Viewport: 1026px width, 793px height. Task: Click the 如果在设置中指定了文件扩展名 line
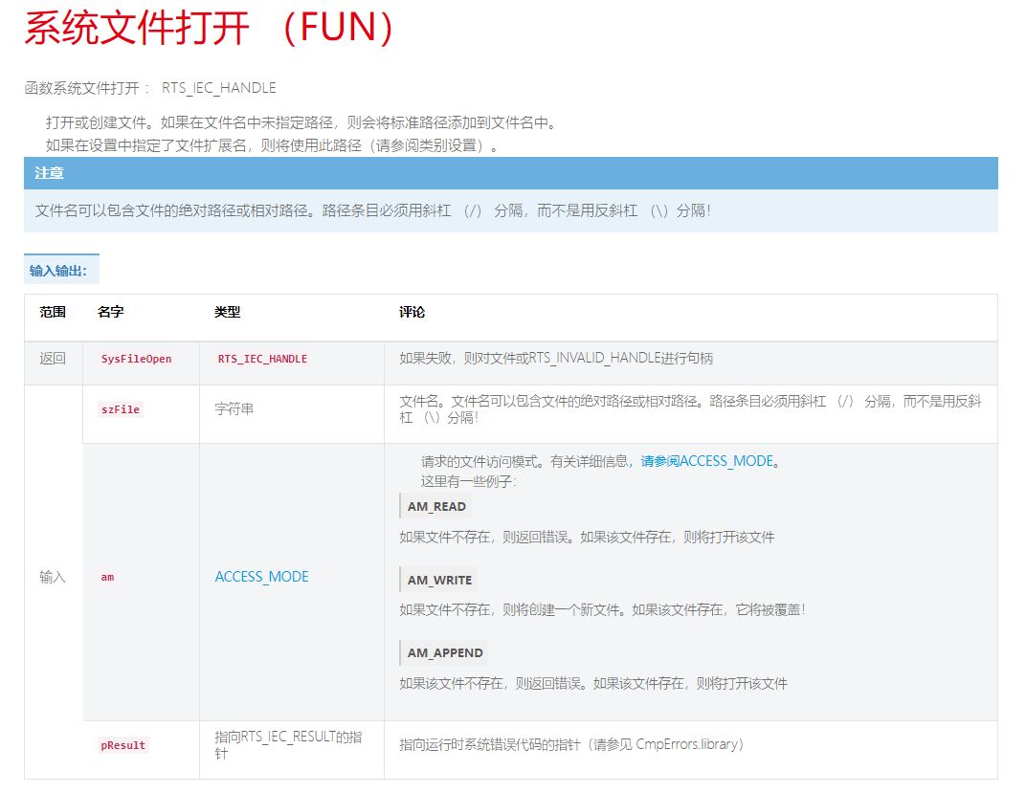(272, 145)
